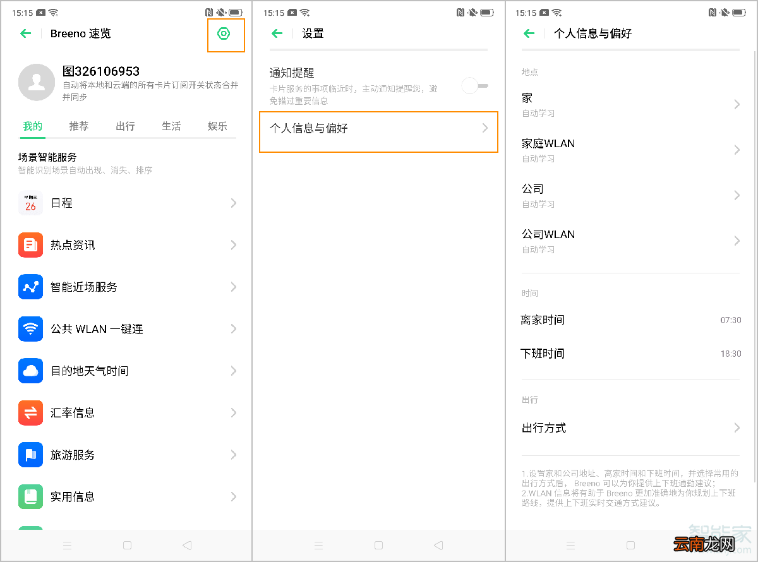Change 下班时间 value 18:30
Screen dimensions: 758x562
tap(731, 354)
